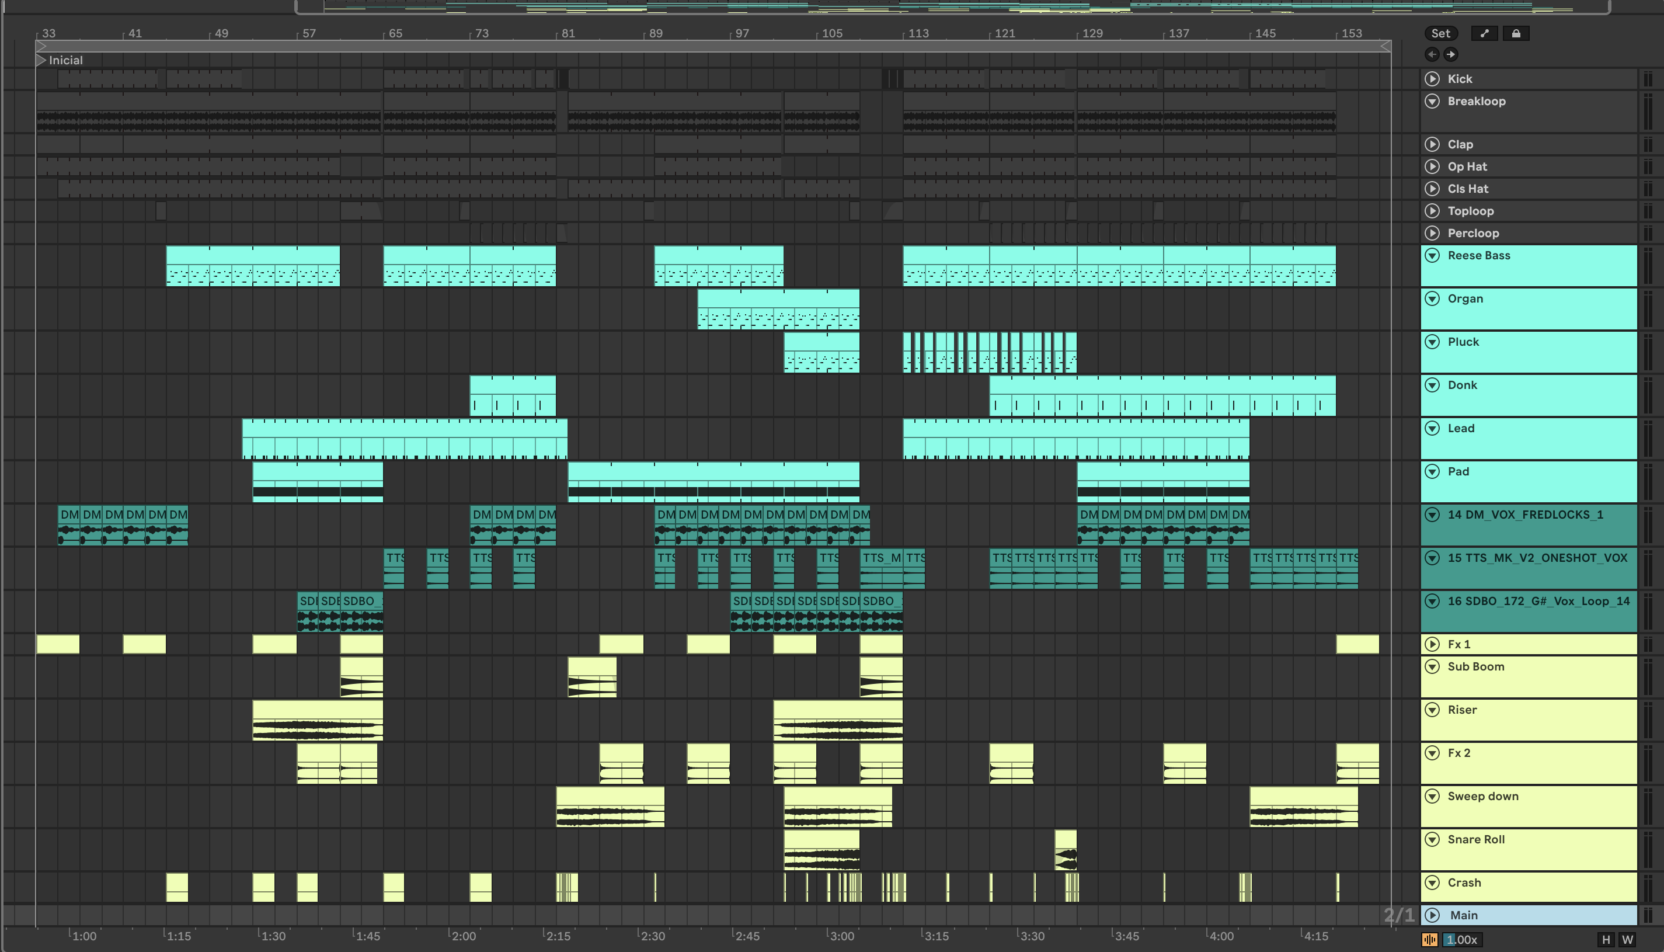Fold the 16 SDBO_172_G# Vox Loop track
The width and height of the screenshot is (1664, 952).
point(1432,600)
